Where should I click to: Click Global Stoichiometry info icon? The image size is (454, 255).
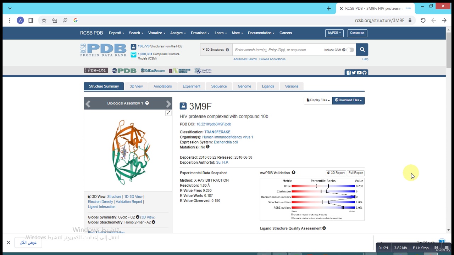[x=153, y=222]
